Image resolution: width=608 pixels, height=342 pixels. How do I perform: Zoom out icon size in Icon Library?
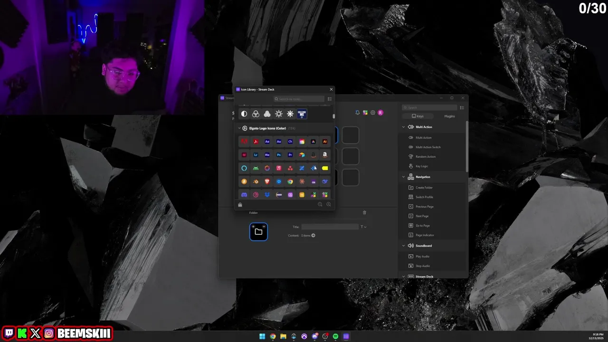320,204
